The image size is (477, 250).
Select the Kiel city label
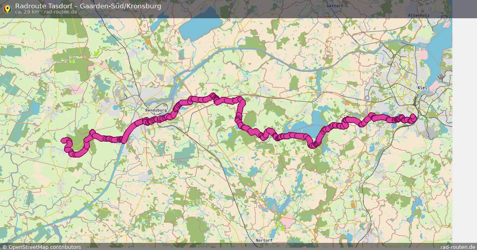[422, 87]
